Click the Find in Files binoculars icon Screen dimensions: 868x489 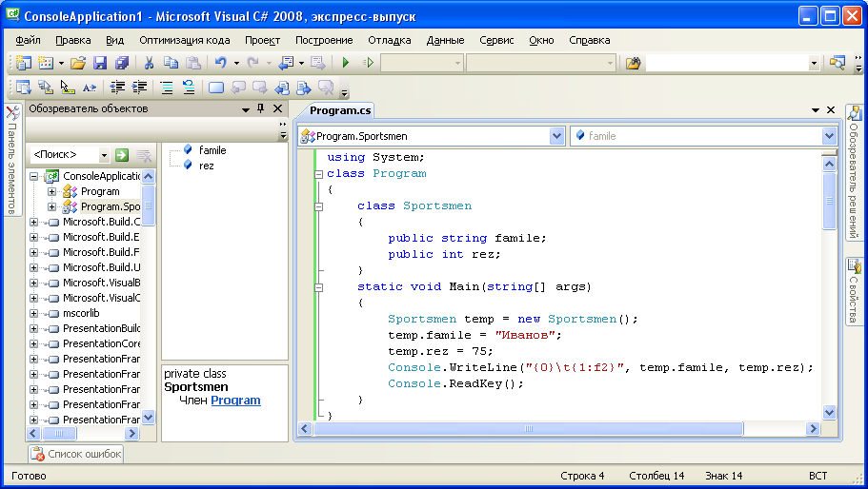coord(633,63)
